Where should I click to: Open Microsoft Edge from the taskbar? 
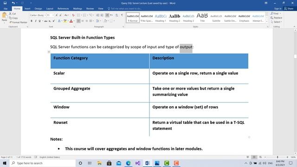(x=128, y=163)
